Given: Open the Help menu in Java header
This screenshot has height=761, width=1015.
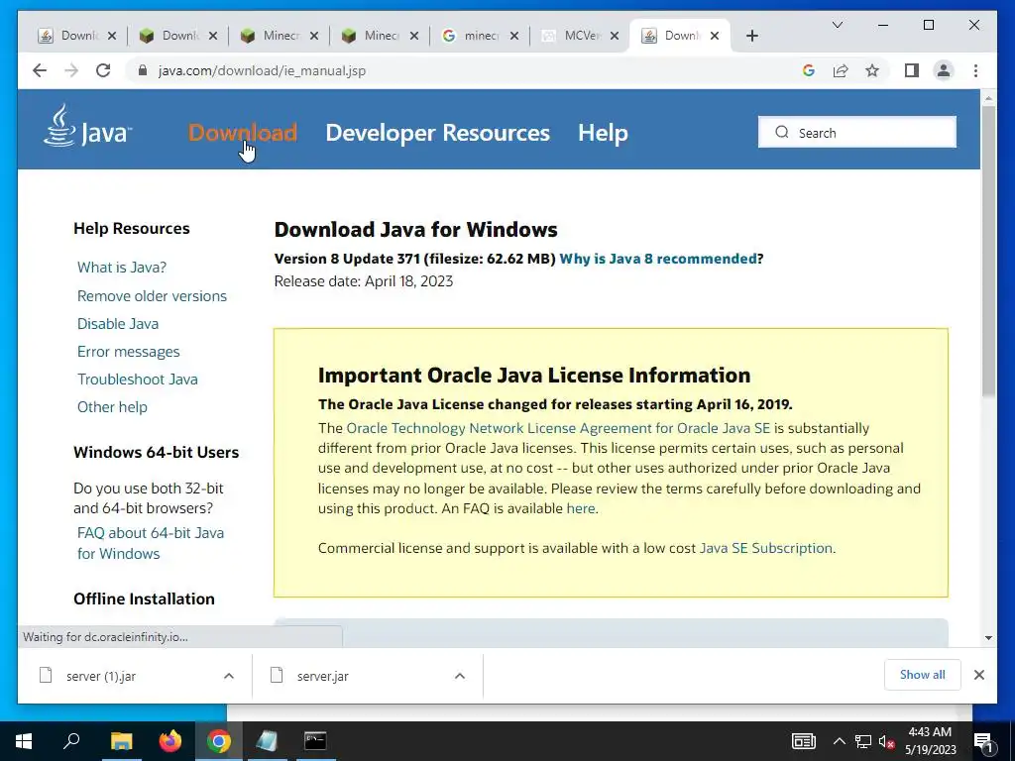Looking at the screenshot, I should (x=603, y=132).
